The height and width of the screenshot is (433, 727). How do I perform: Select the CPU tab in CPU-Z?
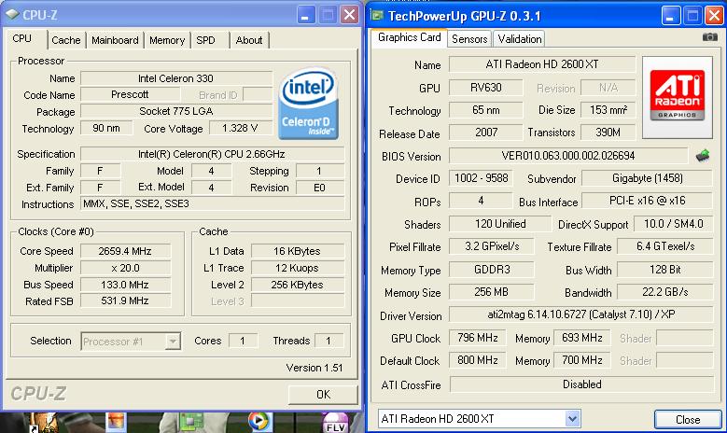click(x=21, y=38)
